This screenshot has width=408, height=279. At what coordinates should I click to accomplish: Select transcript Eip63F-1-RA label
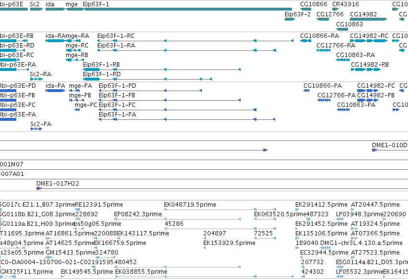point(117,45)
